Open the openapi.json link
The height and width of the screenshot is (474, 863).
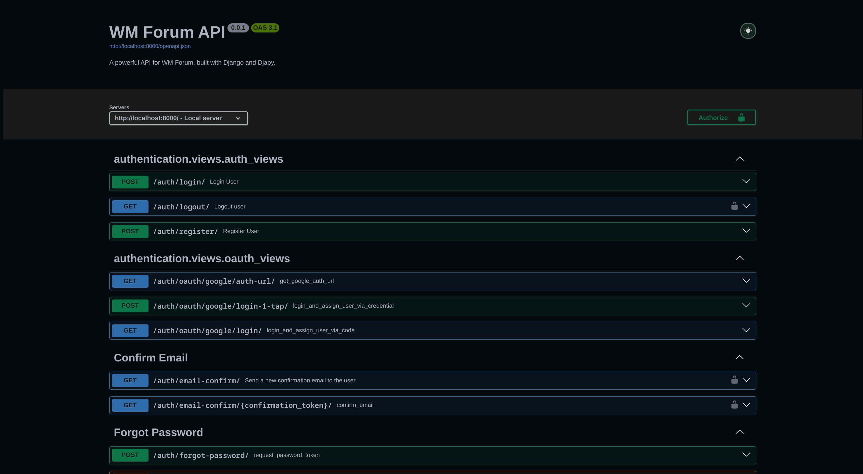(150, 46)
